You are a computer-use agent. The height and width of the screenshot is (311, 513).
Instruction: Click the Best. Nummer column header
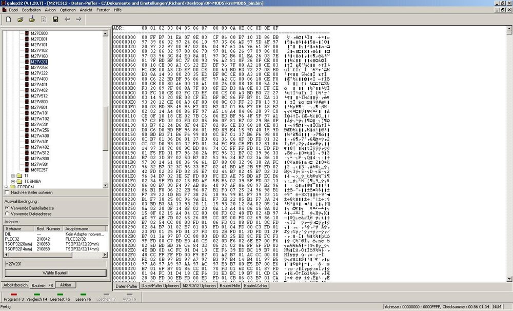click(x=49, y=229)
